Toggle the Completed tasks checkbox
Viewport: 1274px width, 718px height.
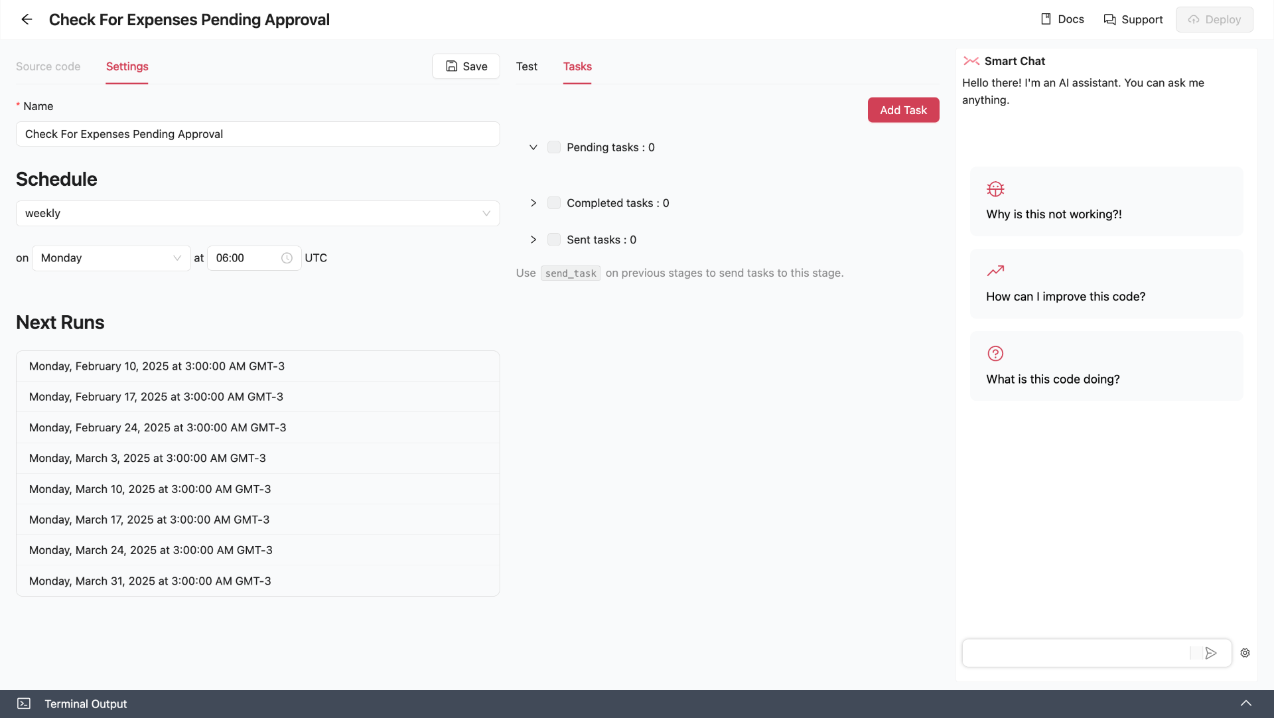[554, 203]
